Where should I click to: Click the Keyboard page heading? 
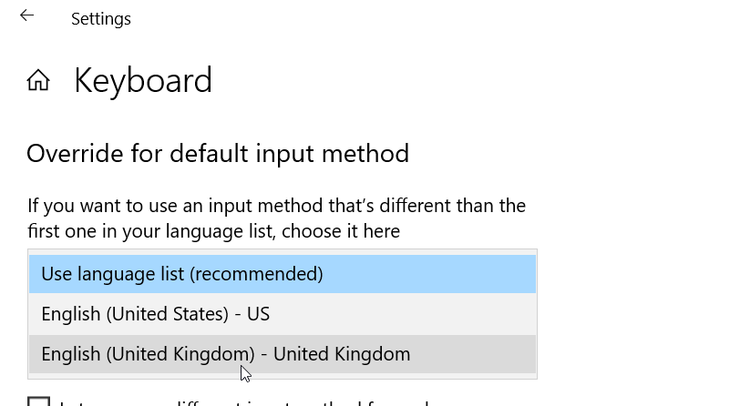tap(143, 81)
